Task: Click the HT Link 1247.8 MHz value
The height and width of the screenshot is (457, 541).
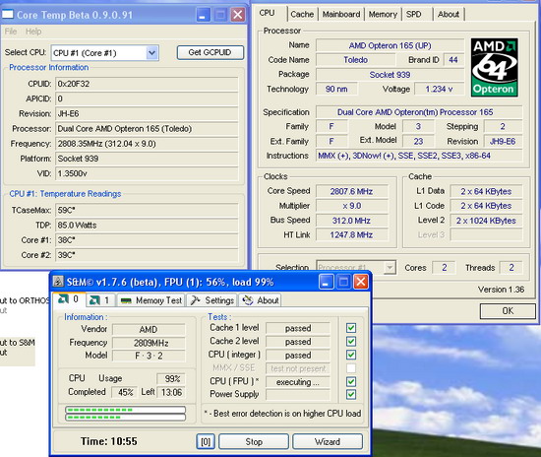Action: pyautogui.click(x=351, y=234)
